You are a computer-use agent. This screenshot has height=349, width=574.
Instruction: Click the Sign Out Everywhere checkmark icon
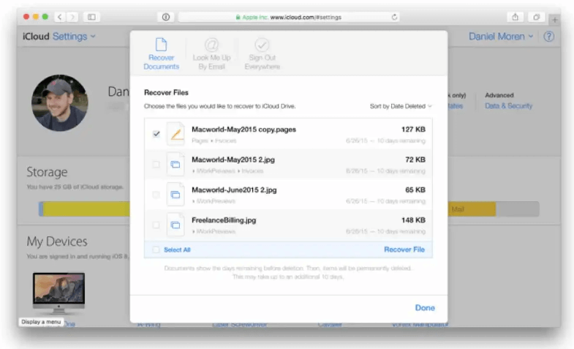[262, 45]
